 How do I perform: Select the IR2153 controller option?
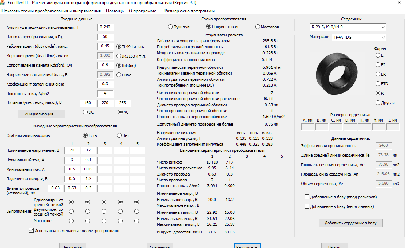click(x=119, y=56)
